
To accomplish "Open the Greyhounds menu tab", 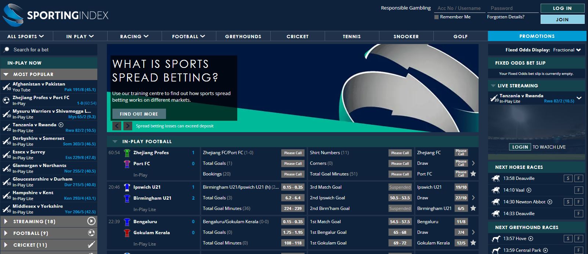I will tap(243, 36).
